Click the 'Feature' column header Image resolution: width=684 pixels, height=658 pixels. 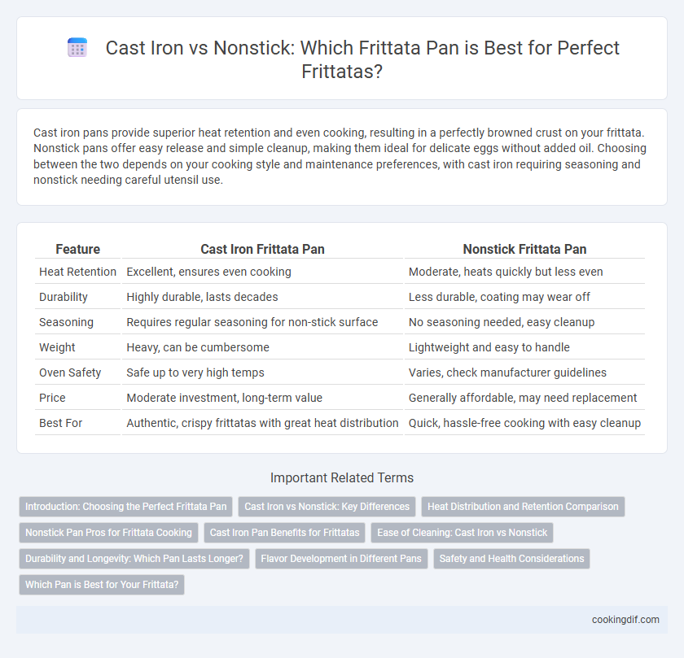(x=77, y=249)
